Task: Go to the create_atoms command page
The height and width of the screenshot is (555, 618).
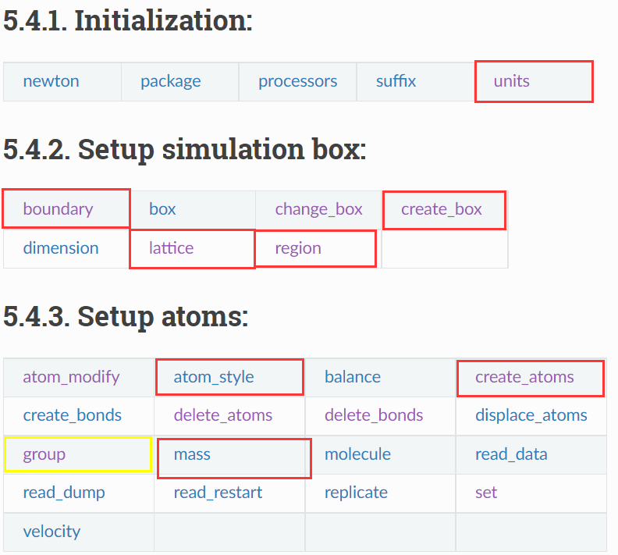Action: click(x=524, y=377)
